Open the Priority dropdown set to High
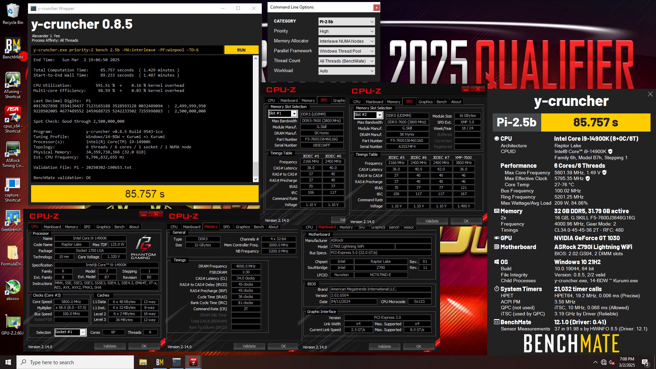Image resolution: width=656 pixels, height=369 pixels. click(346, 31)
